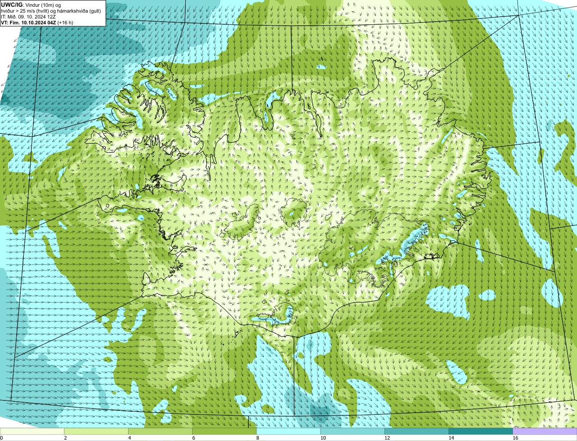The image size is (577, 441).
Task: Click the "VT: Fim. 10.10.2024 04Z (+16 h)" line
Action: pyautogui.click(x=37, y=23)
